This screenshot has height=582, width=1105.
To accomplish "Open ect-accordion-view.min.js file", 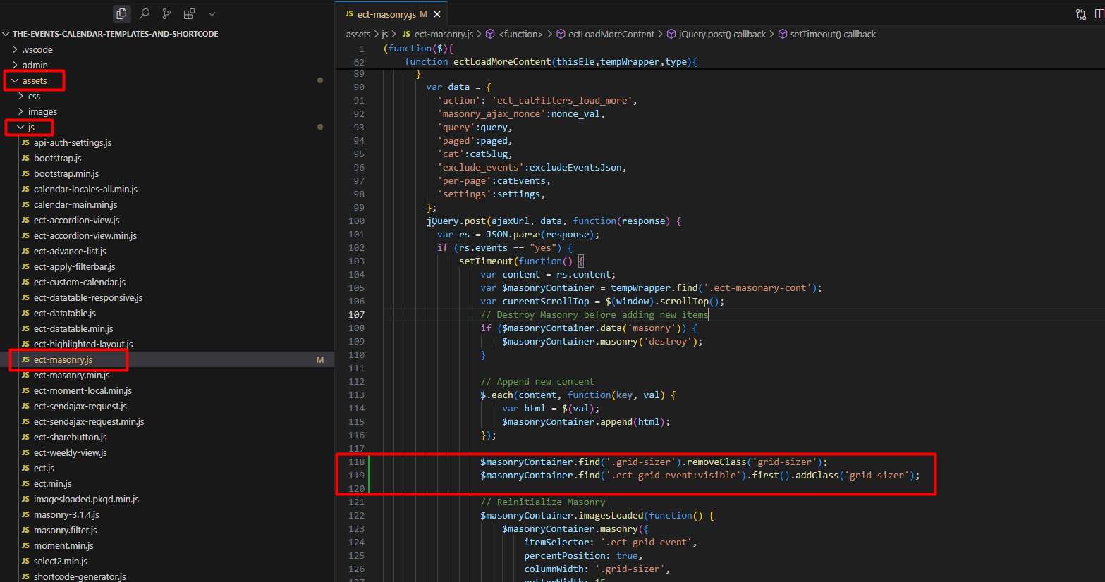I will (85, 235).
